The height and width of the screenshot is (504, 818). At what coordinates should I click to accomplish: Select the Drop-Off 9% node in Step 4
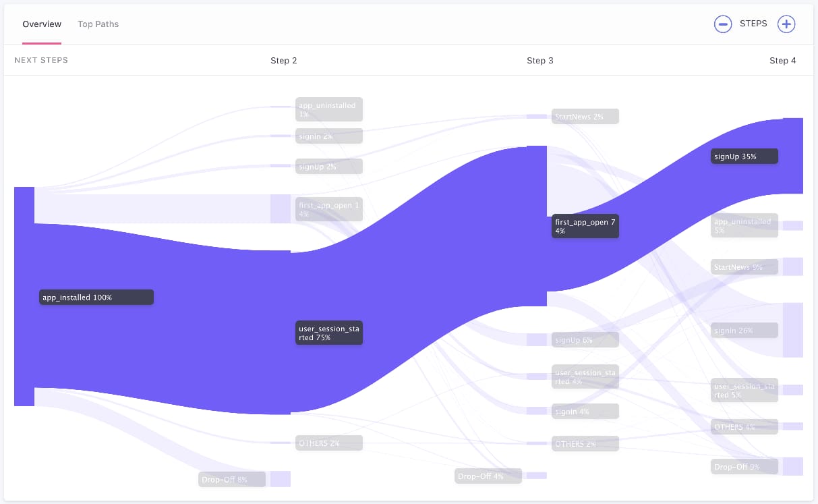(744, 466)
